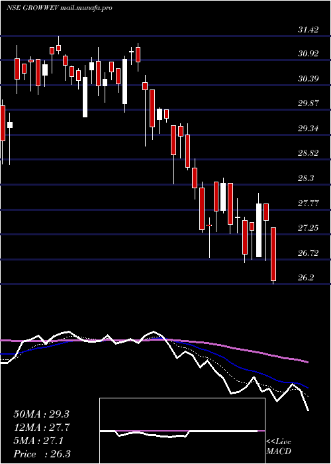The height and width of the screenshot is (464, 331).
Task: Click the Price : 26.3 readout
Action: (42, 454)
